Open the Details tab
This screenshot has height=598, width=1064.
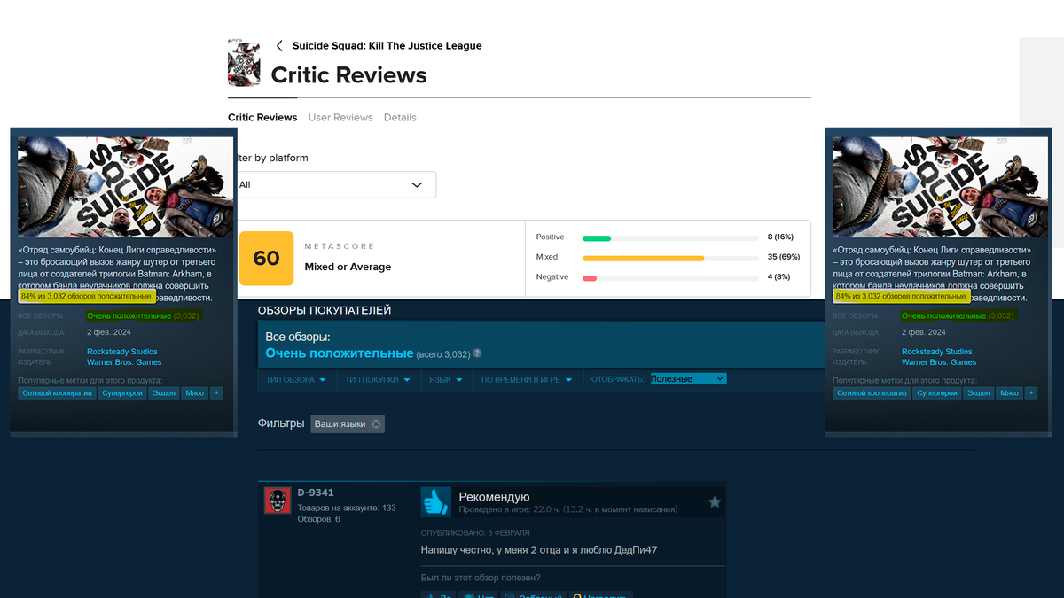(400, 118)
